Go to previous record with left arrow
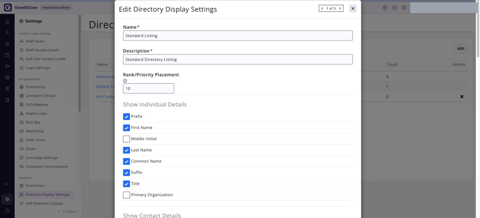 pos(322,9)
